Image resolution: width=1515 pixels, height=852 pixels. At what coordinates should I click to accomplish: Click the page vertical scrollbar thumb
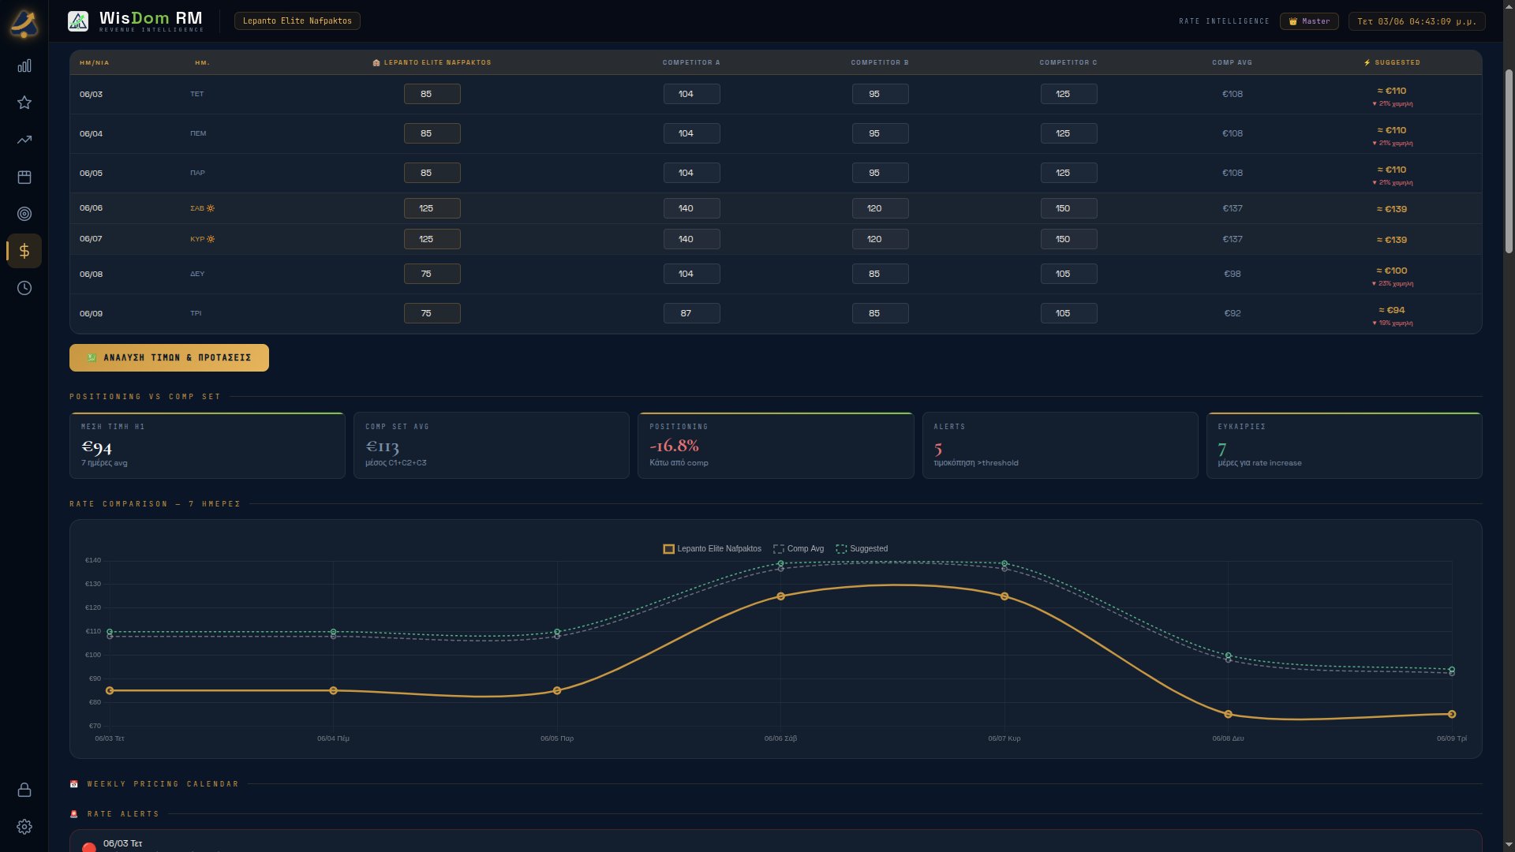[x=1509, y=161]
